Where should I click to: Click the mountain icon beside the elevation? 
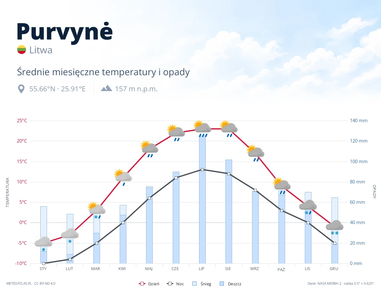pos(106,88)
